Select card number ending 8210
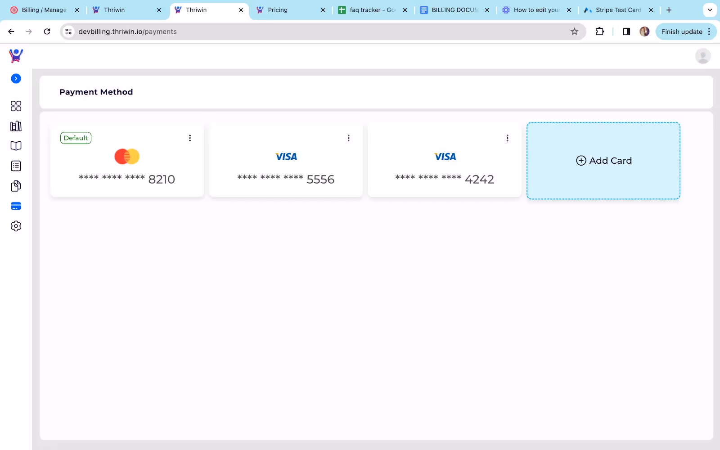The image size is (720, 450). coord(127,179)
